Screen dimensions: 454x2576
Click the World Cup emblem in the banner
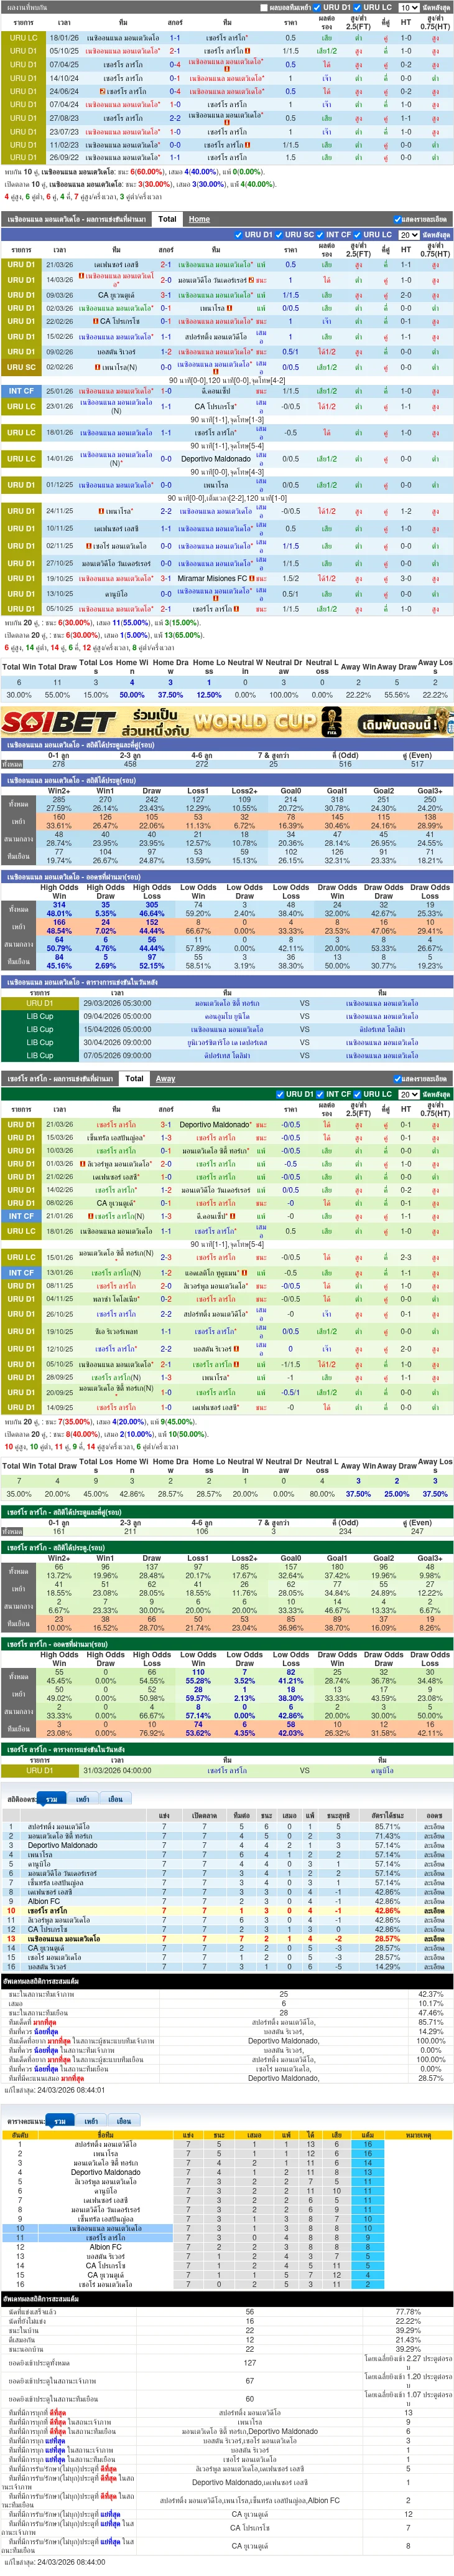pyautogui.click(x=331, y=721)
